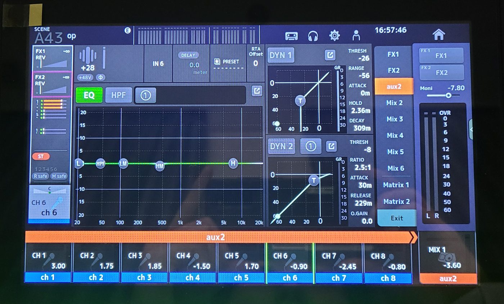Select the MIX 1 aux2 master strip
Screen dimensions: 504x304
[448, 258]
